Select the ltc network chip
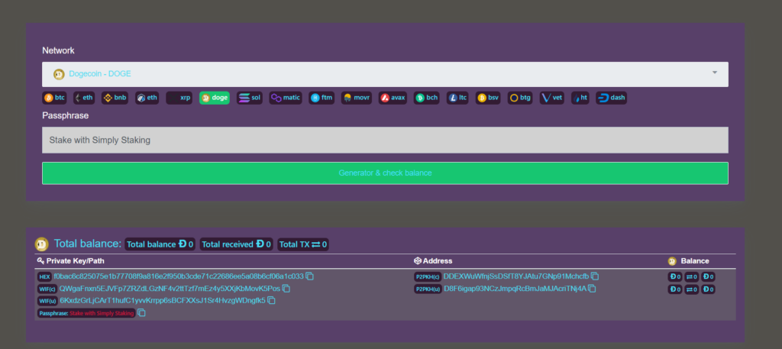Screen dimensions: 782x349 click(458, 98)
